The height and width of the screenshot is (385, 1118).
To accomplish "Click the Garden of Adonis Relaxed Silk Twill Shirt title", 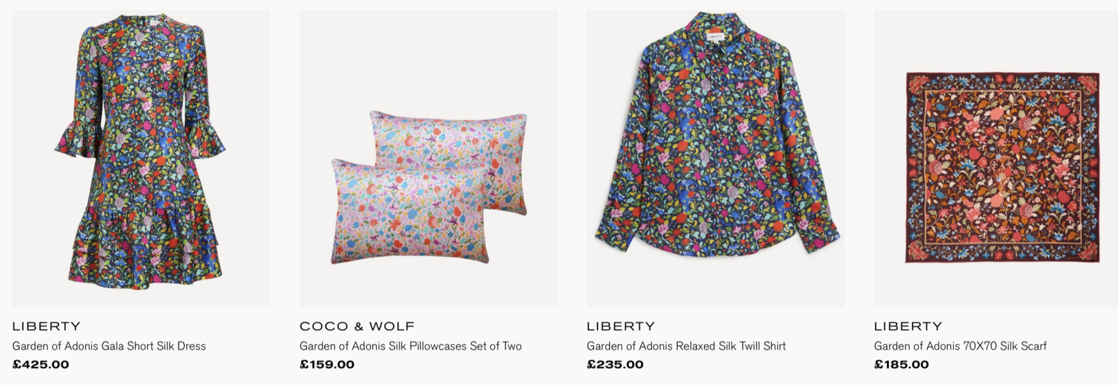I will click(x=686, y=346).
